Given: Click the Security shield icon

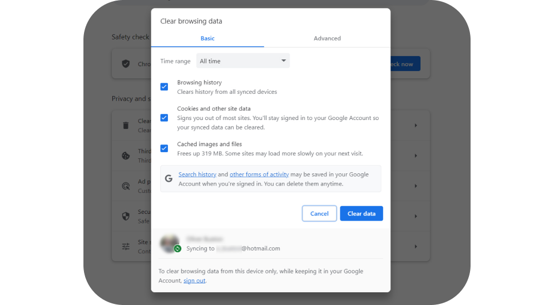Looking at the screenshot, I should pos(126,216).
